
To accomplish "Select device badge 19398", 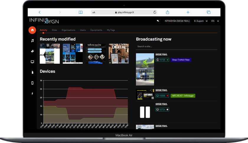I will tap(162, 96).
